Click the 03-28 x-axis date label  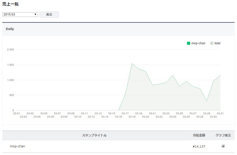click(x=200, y=117)
